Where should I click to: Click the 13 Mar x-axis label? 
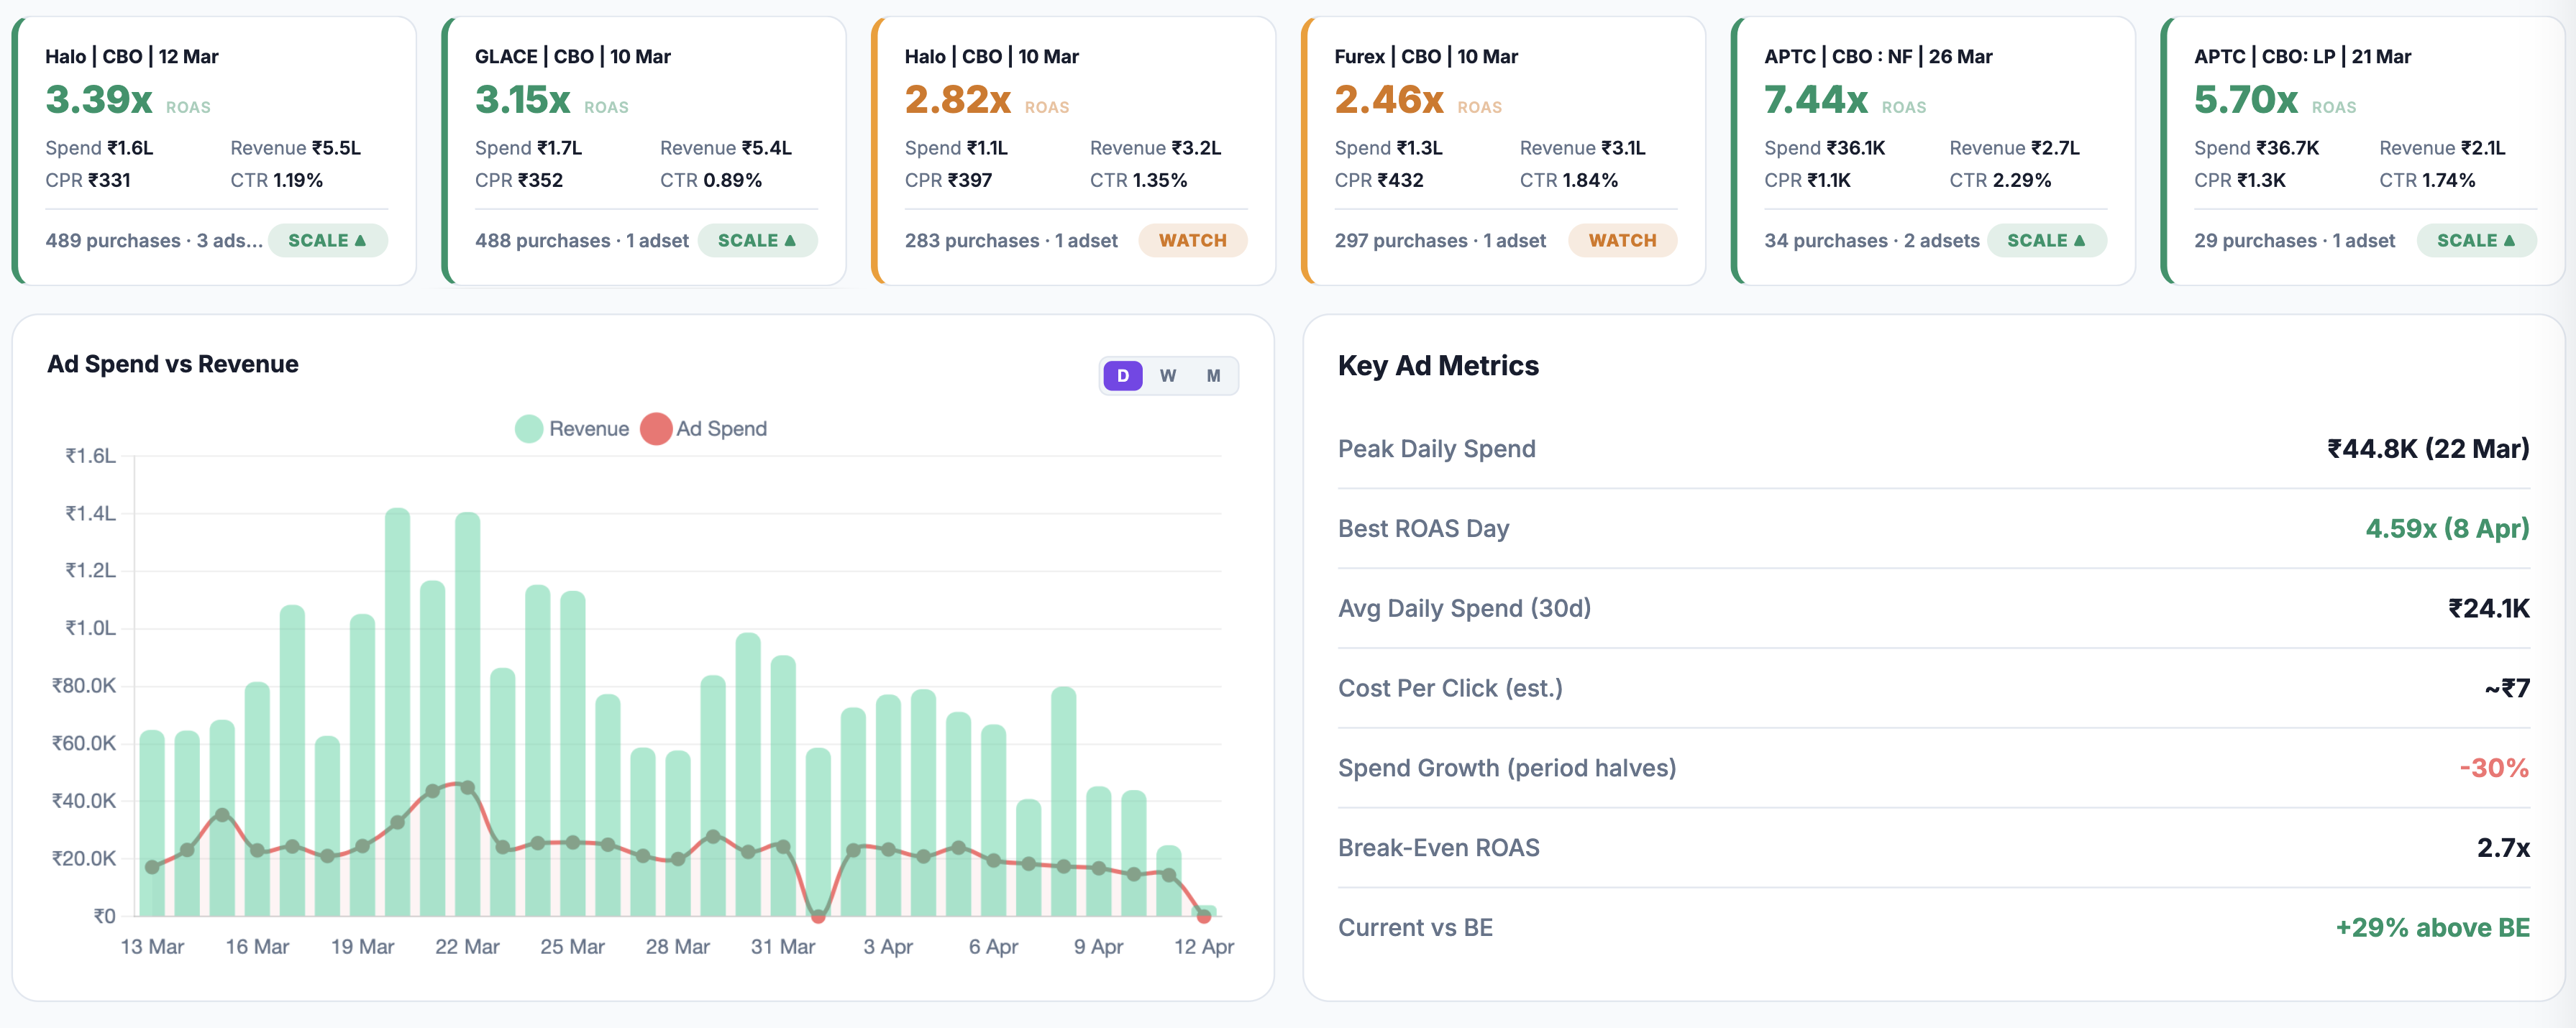pyautogui.click(x=152, y=947)
